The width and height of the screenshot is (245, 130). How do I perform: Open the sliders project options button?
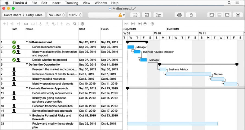135,15
